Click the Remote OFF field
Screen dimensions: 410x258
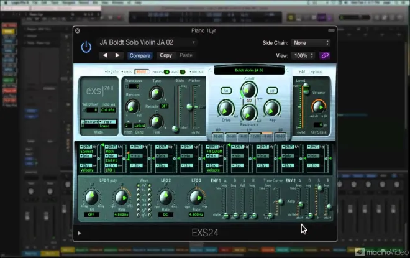click(164, 106)
